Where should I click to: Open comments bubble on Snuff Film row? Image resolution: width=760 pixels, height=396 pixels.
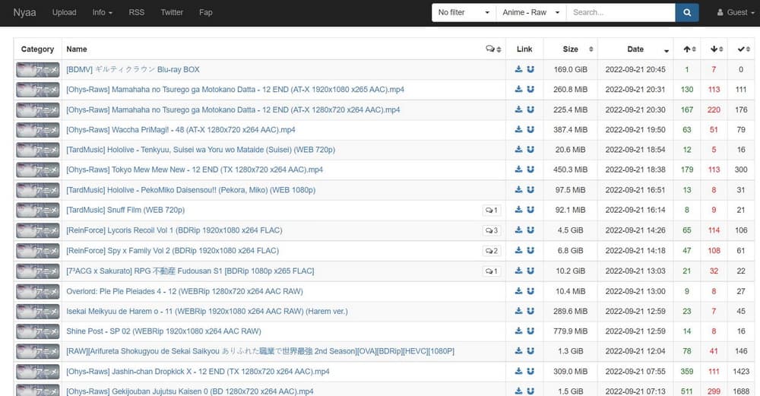tap(492, 211)
